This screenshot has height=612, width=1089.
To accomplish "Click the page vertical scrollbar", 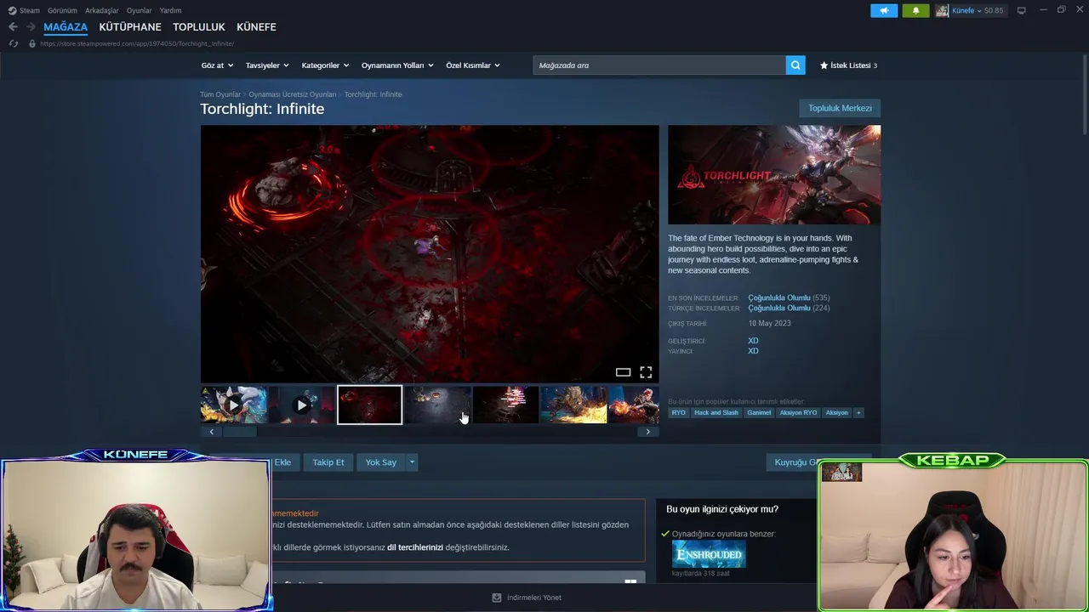I will [1085, 93].
